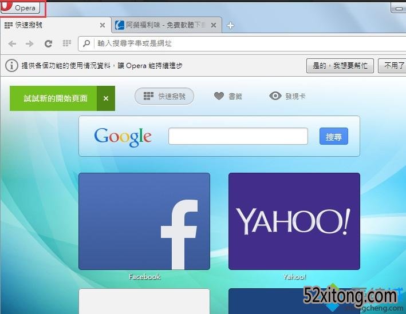Close the 阿榮福利味 tab
The width and height of the screenshot is (406, 314).
pyautogui.click(x=215, y=25)
